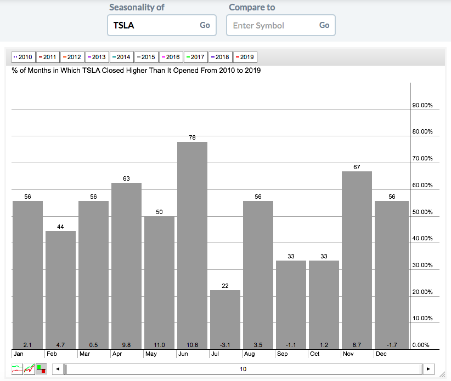
Task: Toggle the 2011 year legend button
Action: (48, 57)
